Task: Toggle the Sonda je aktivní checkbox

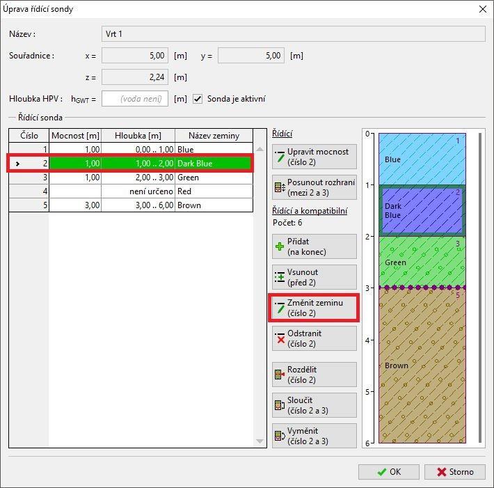Action: [x=198, y=99]
